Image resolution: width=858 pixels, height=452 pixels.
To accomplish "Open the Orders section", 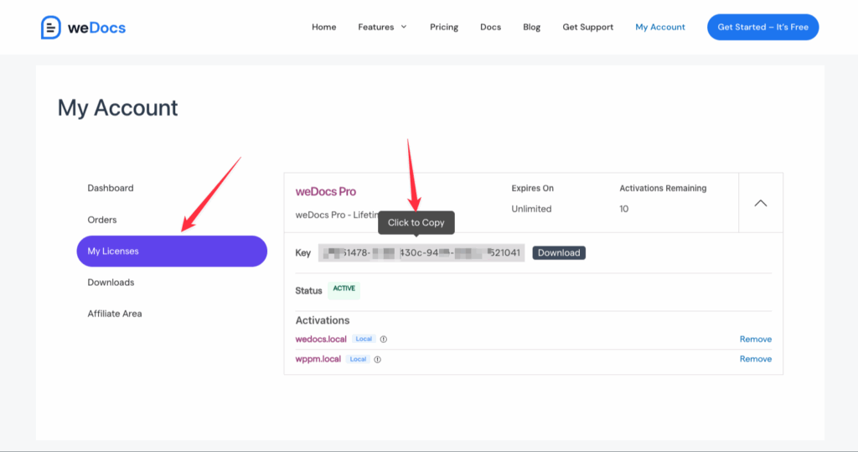I will [102, 220].
